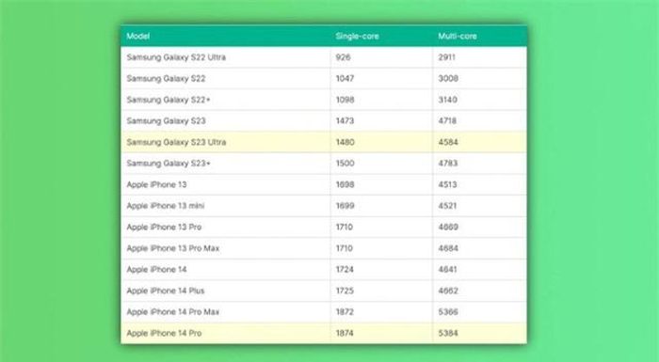The height and width of the screenshot is (362, 659).
Task: Click single-core score 1480
Action: (345, 142)
